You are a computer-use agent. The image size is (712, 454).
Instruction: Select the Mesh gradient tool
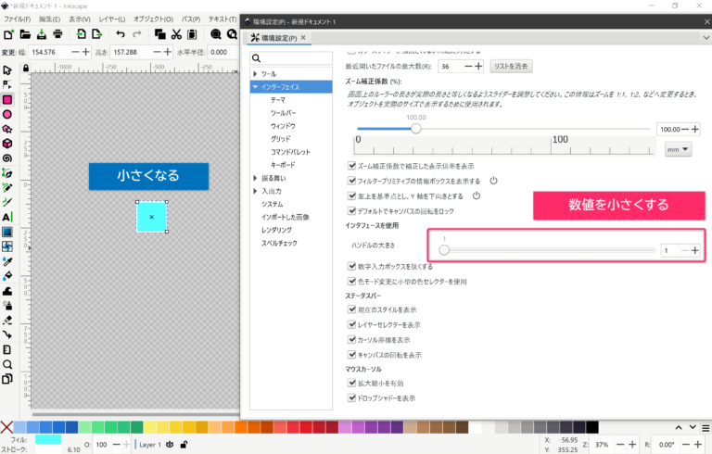[7, 246]
